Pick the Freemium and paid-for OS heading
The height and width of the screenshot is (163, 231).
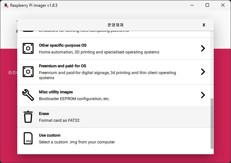coord(60,66)
